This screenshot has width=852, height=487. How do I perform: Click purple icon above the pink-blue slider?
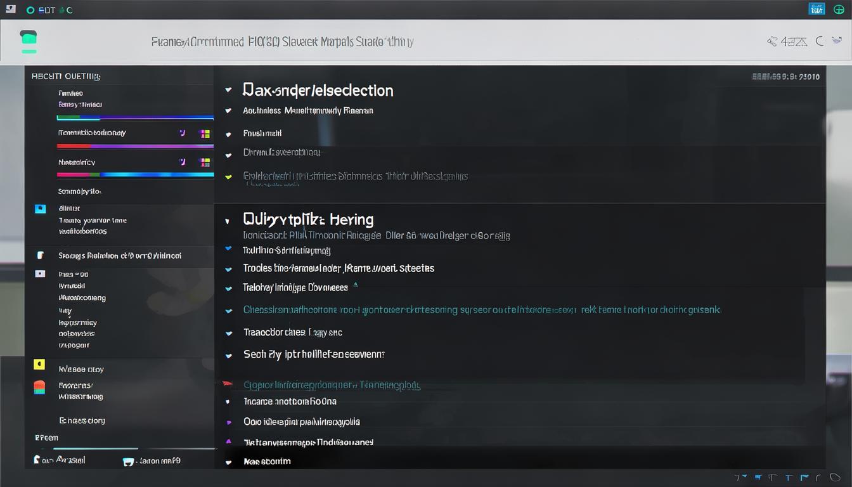click(x=182, y=162)
